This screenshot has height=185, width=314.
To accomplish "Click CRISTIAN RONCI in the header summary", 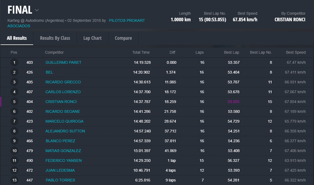I will pyautogui.click(x=290, y=20).
